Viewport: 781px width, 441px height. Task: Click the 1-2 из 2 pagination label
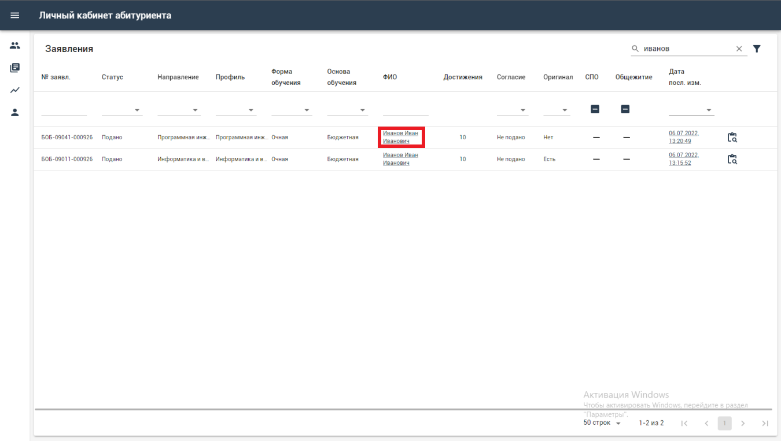(651, 423)
